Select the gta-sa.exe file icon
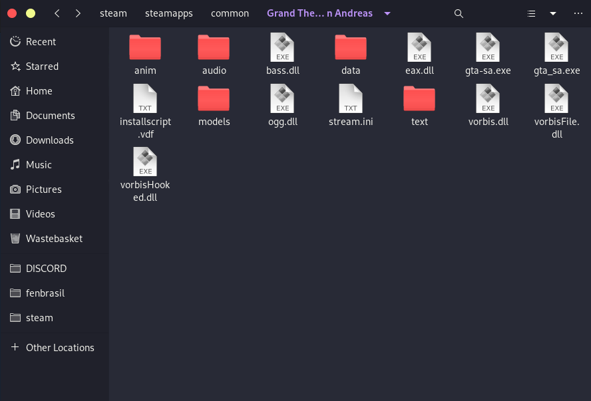 click(x=488, y=47)
